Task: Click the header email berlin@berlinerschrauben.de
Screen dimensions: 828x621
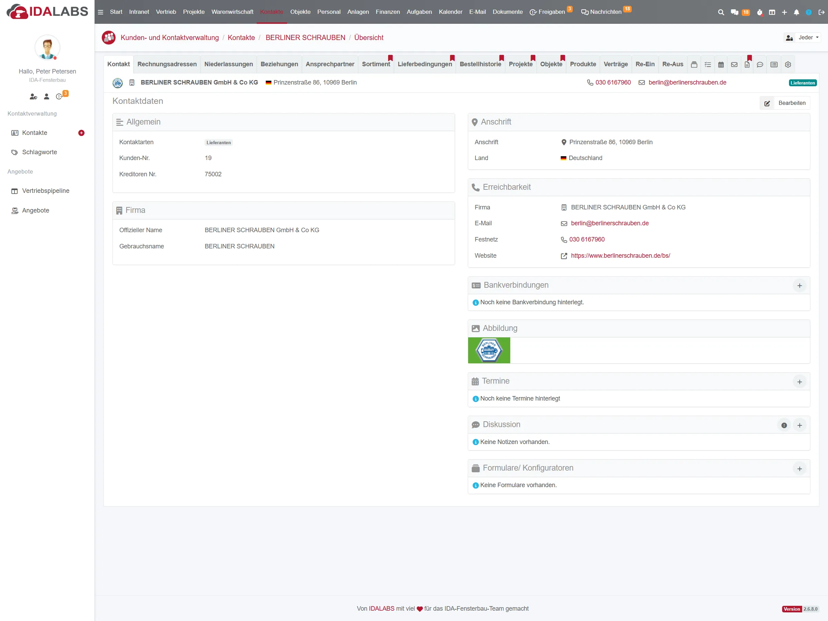Action: 687,82
